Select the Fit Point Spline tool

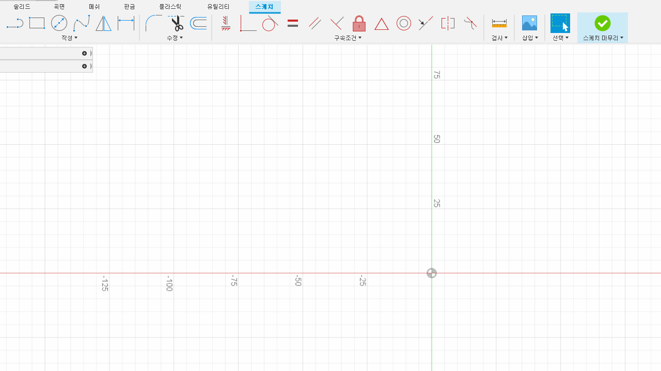(82, 23)
